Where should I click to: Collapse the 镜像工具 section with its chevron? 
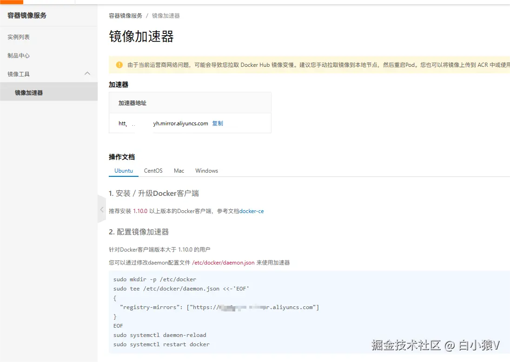[87, 73]
